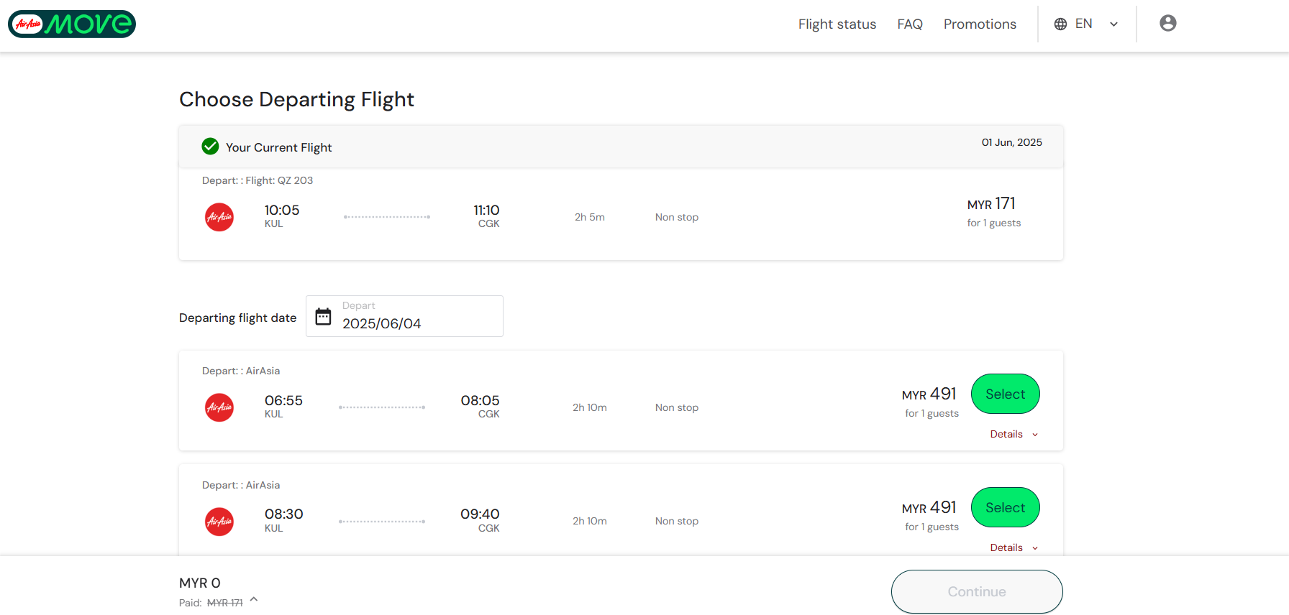The width and height of the screenshot is (1289, 615).
Task: Open the Promotions menu item
Action: [x=980, y=24]
